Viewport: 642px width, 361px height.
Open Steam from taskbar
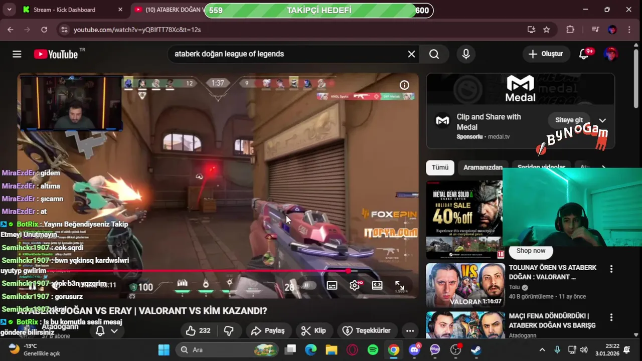coord(476,349)
